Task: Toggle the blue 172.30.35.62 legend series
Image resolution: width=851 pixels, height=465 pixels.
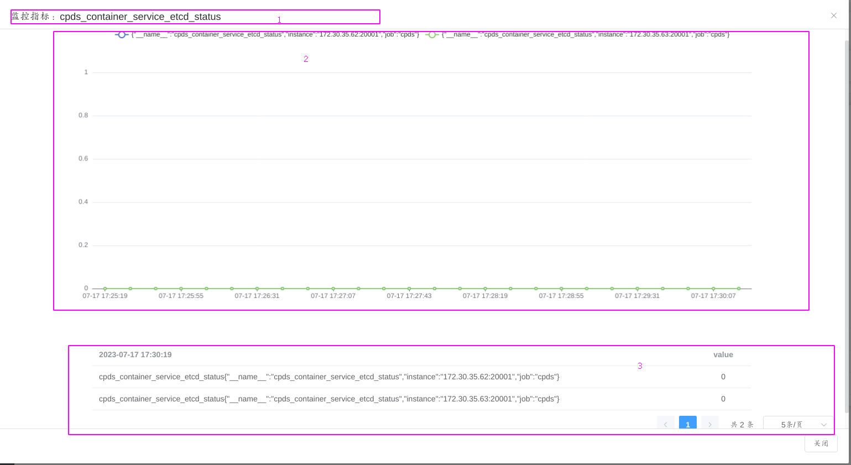Action: point(122,35)
